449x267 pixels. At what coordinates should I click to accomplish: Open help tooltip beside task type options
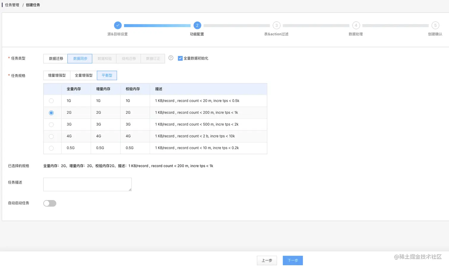point(170,58)
